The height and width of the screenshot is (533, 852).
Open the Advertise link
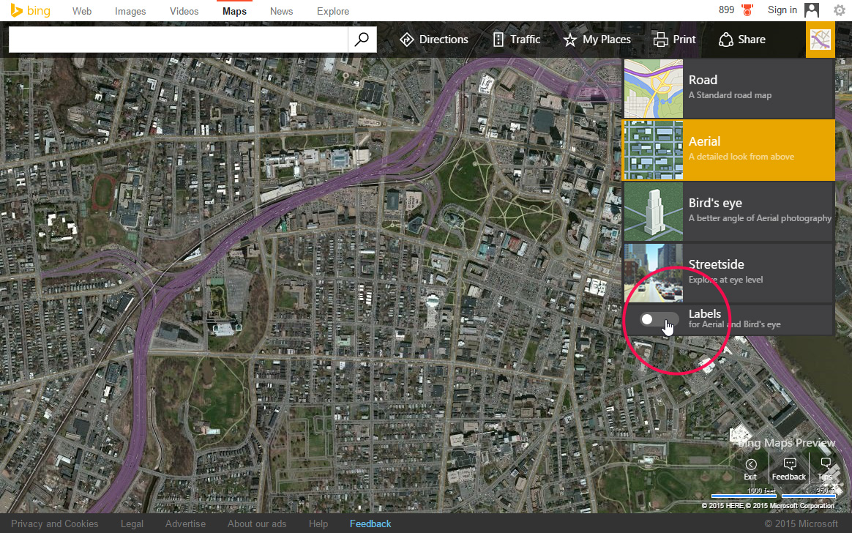pos(185,523)
